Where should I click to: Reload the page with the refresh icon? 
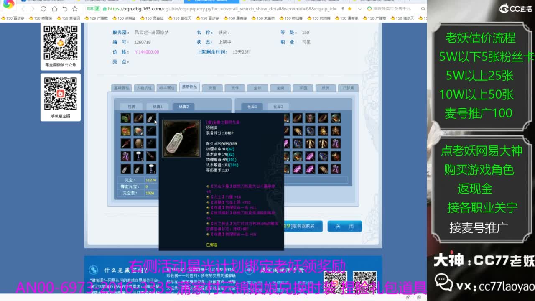point(43,9)
